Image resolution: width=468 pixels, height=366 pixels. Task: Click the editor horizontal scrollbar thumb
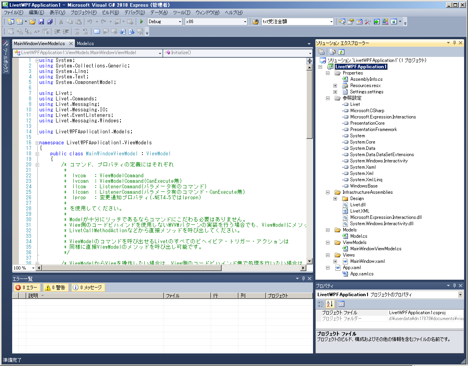(x=132, y=268)
